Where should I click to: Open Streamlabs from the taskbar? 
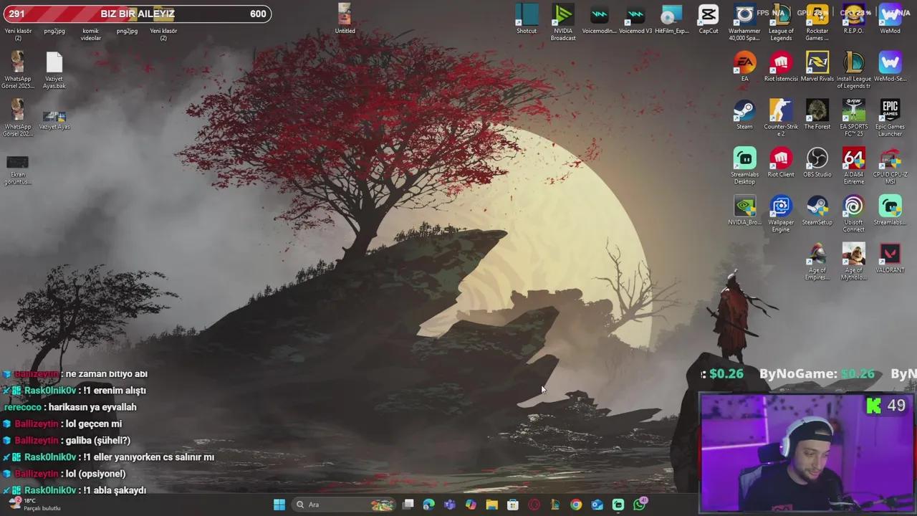pyautogui.click(x=618, y=505)
